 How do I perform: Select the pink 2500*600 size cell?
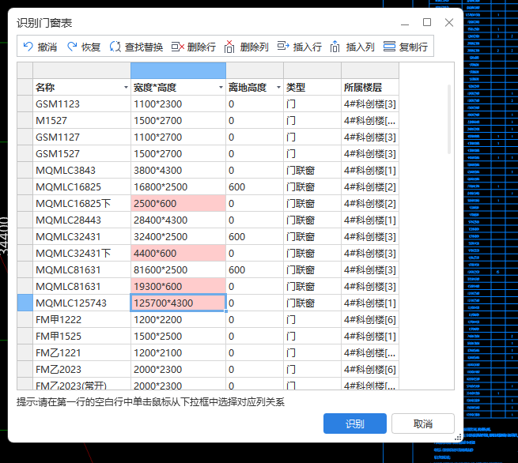pyautogui.click(x=179, y=203)
